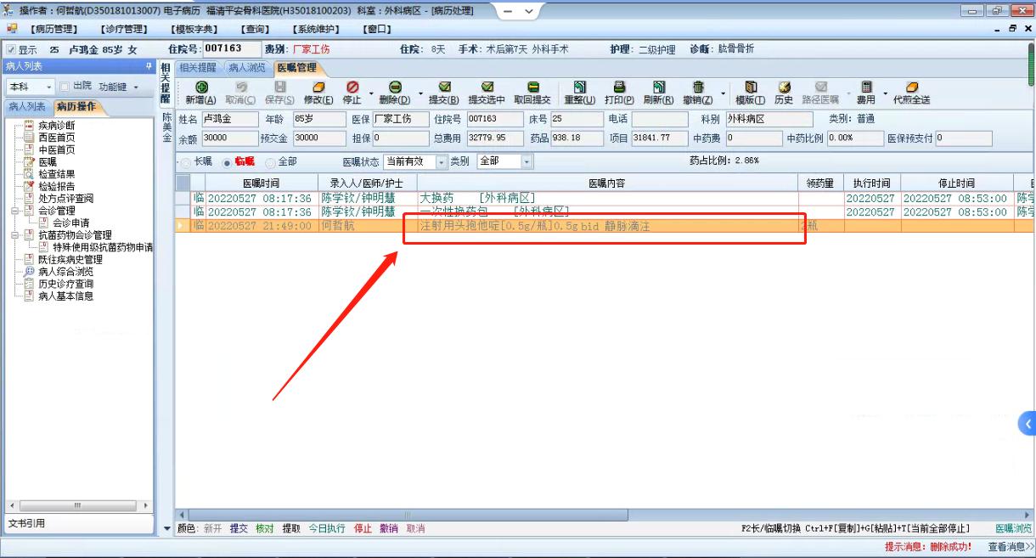This screenshot has height=558, width=1036.
Task: Click the 取回提交 (retract submission) icon
Action: point(532,87)
